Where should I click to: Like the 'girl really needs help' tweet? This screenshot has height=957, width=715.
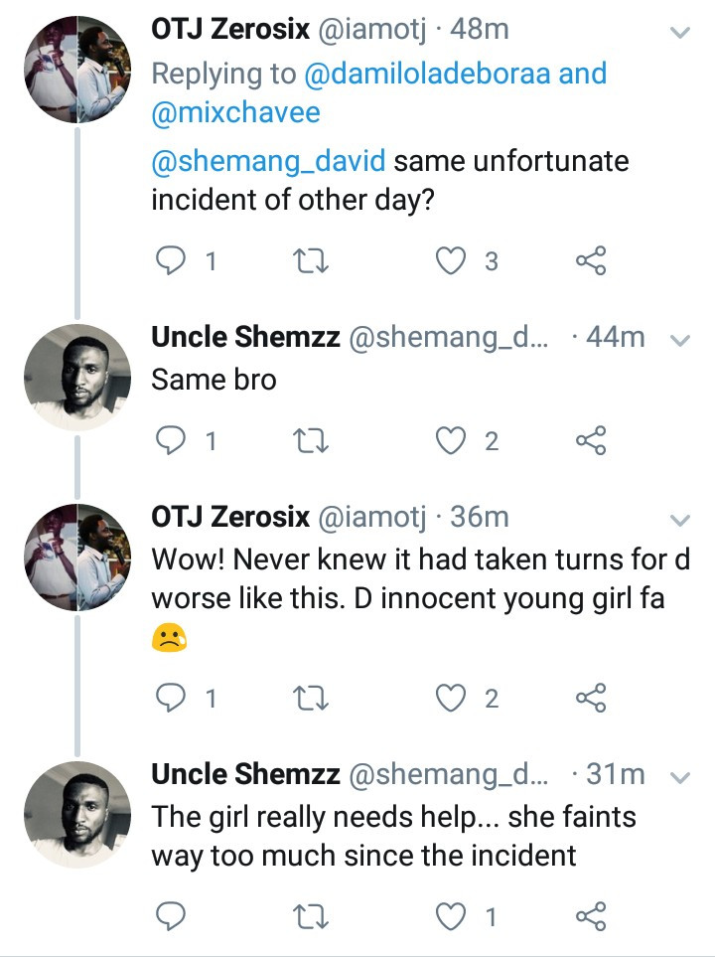tap(453, 916)
